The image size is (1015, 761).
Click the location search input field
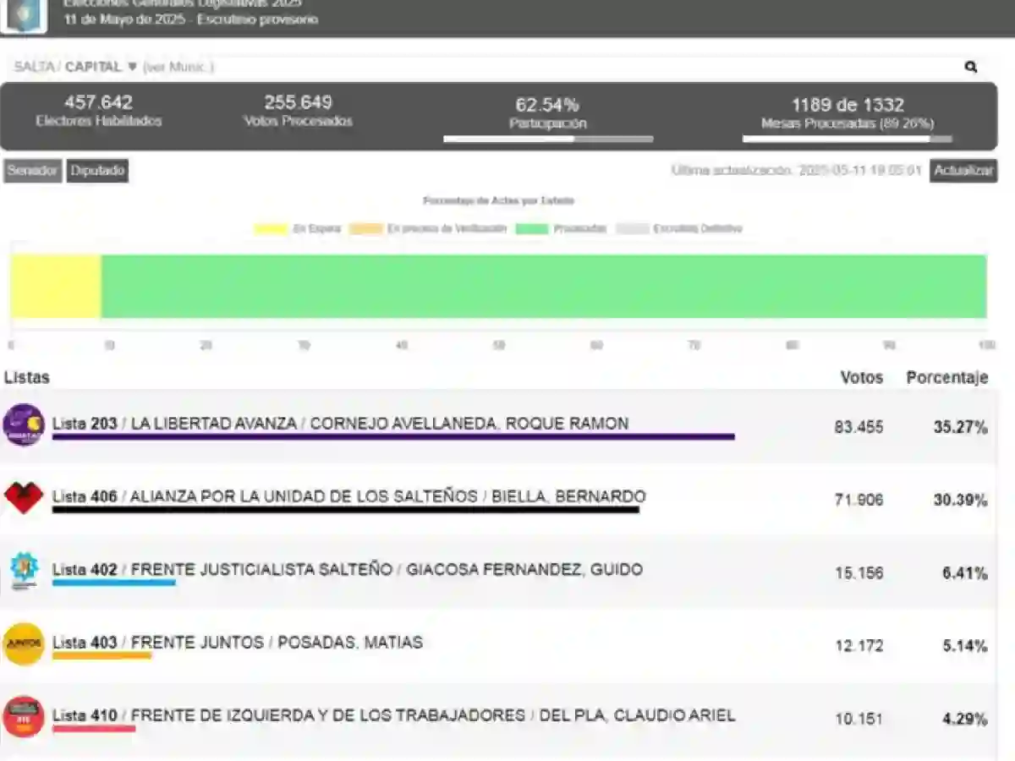click(x=499, y=67)
